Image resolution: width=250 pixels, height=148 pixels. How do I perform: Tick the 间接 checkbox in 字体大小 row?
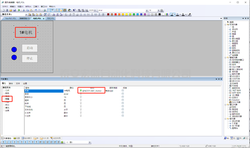pos(123,97)
